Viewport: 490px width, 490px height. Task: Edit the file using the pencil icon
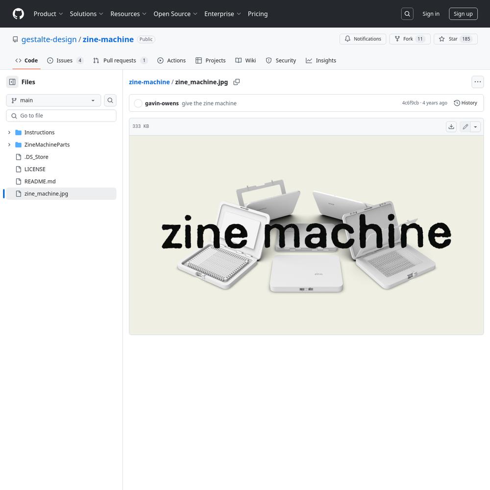[465, 126]
